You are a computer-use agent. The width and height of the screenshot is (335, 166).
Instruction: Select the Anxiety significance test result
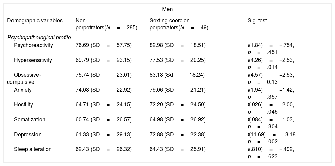click(x=271, y=93)
